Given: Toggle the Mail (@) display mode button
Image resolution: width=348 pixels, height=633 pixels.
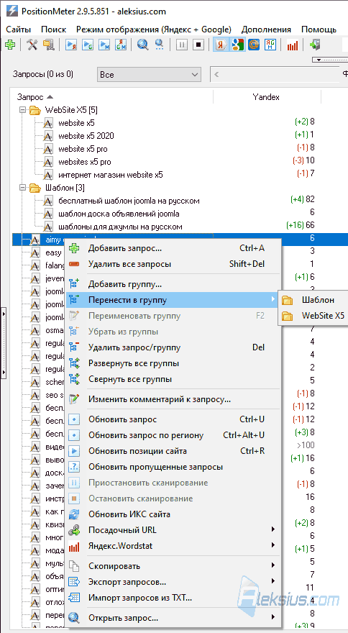Looking at the screenshot, I should point(254,45).
